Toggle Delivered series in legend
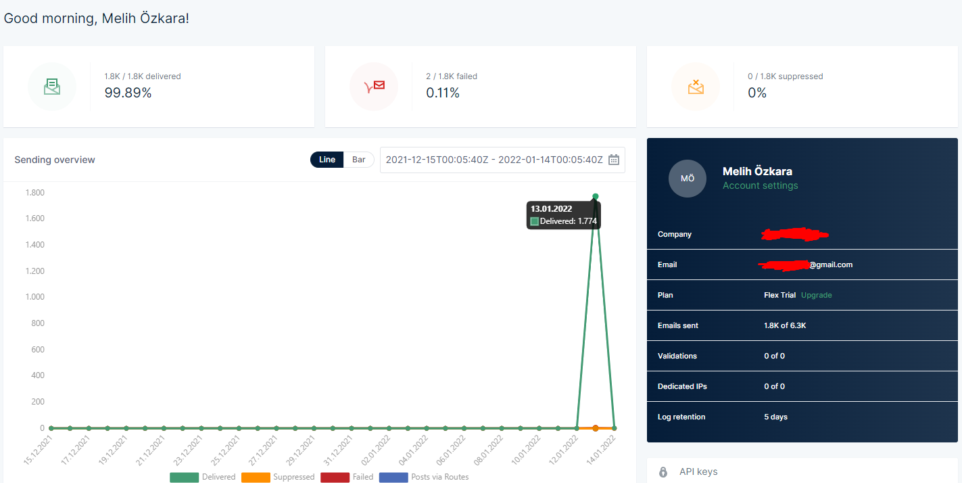962x483 pixels. [203, 477]
